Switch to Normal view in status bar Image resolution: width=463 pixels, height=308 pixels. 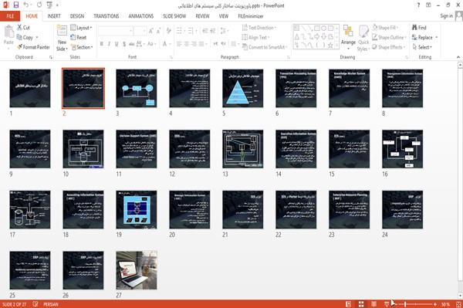(x=349, y=304)
